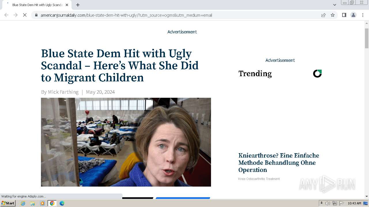The height and width of the screenshot is (207, 369).
Task: Click the top Advertisement label
Action: [182, 32]
